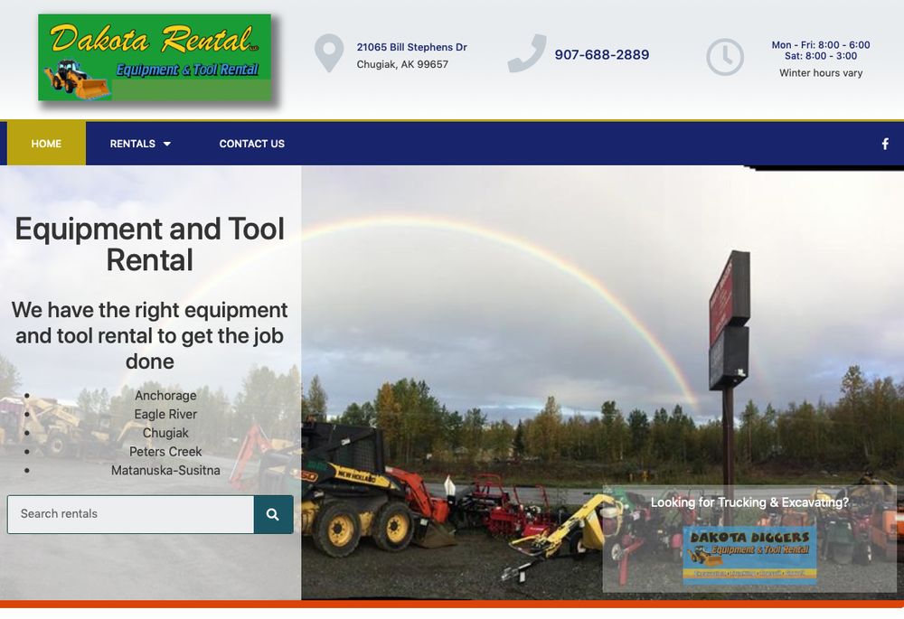Screen dimensions: 904x619
Task: Expand the Rentals dropdown arrow
Action: point(167,144)
